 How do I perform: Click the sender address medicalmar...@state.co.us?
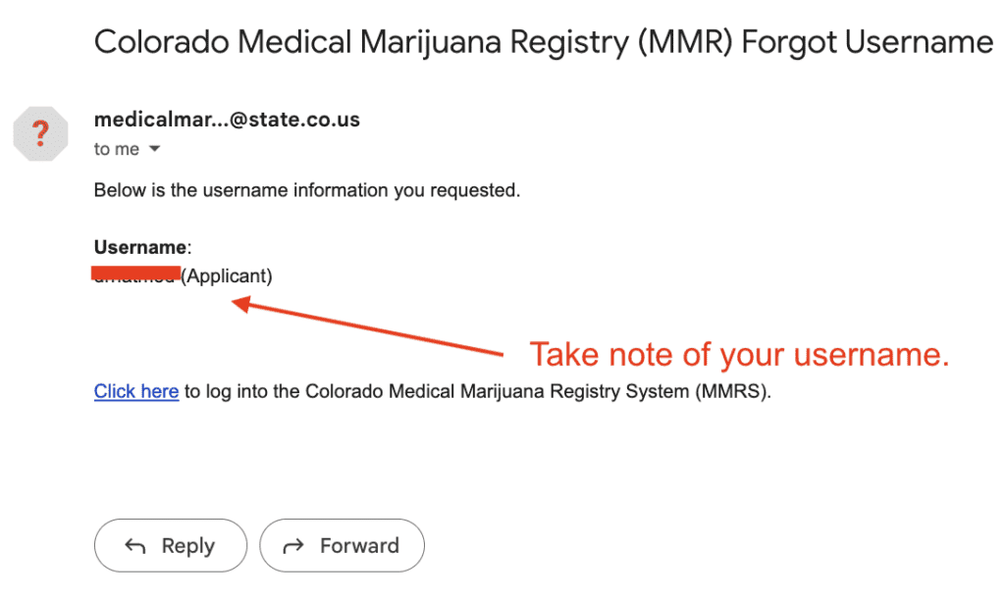[227, 119]
